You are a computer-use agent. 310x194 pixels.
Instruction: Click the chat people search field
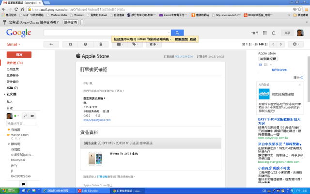tap(21, 124)
